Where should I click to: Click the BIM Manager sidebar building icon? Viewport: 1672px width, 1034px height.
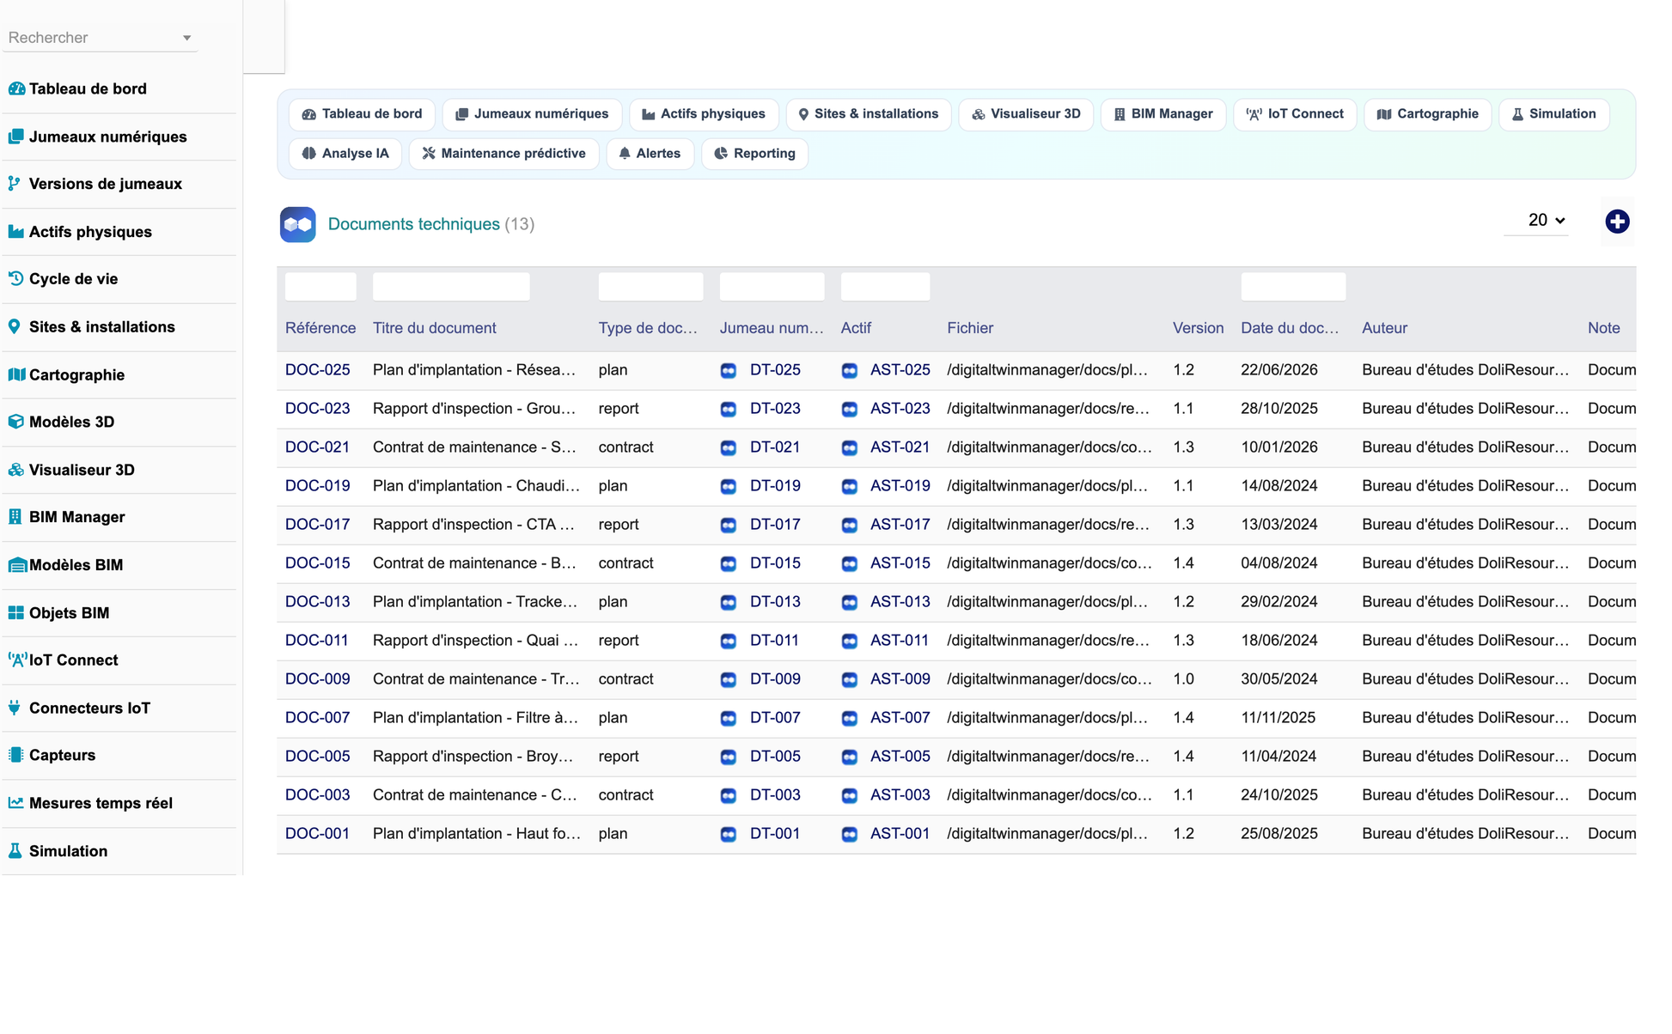[x=15, y=517]
